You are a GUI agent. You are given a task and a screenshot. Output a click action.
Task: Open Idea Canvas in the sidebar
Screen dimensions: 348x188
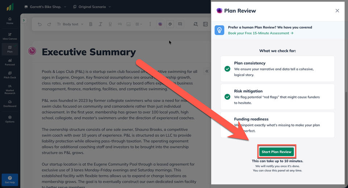point(10,36)
